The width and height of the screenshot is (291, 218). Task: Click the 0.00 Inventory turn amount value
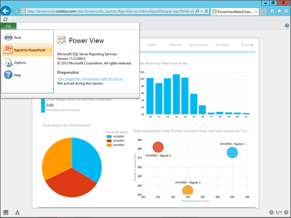click(50, 105)
